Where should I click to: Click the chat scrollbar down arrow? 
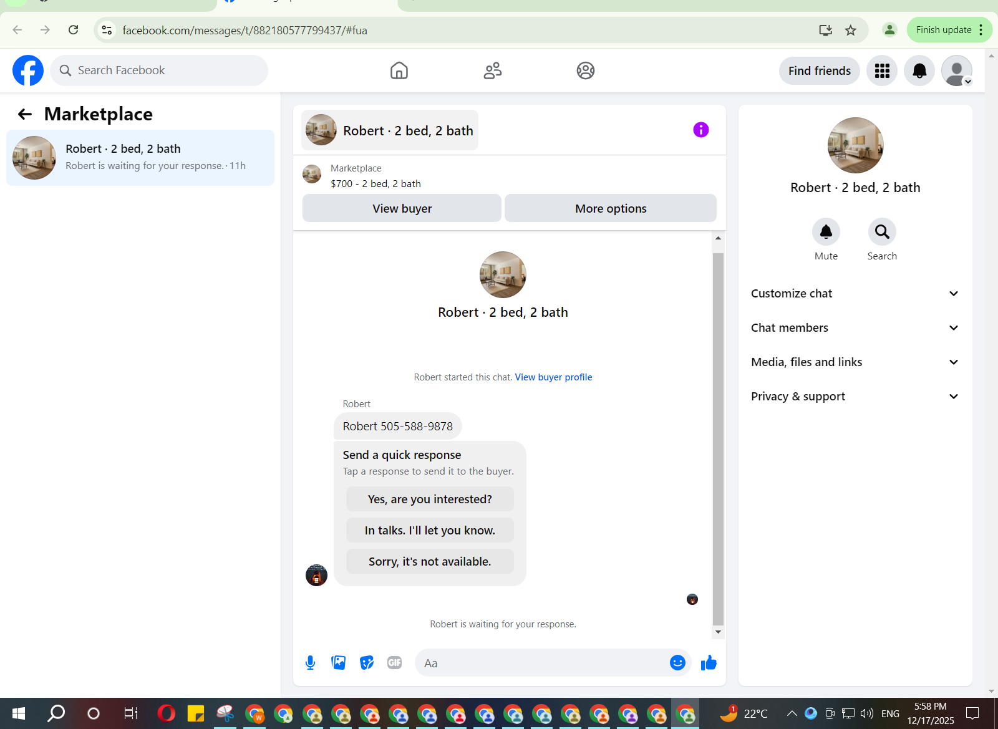point(718,632)
